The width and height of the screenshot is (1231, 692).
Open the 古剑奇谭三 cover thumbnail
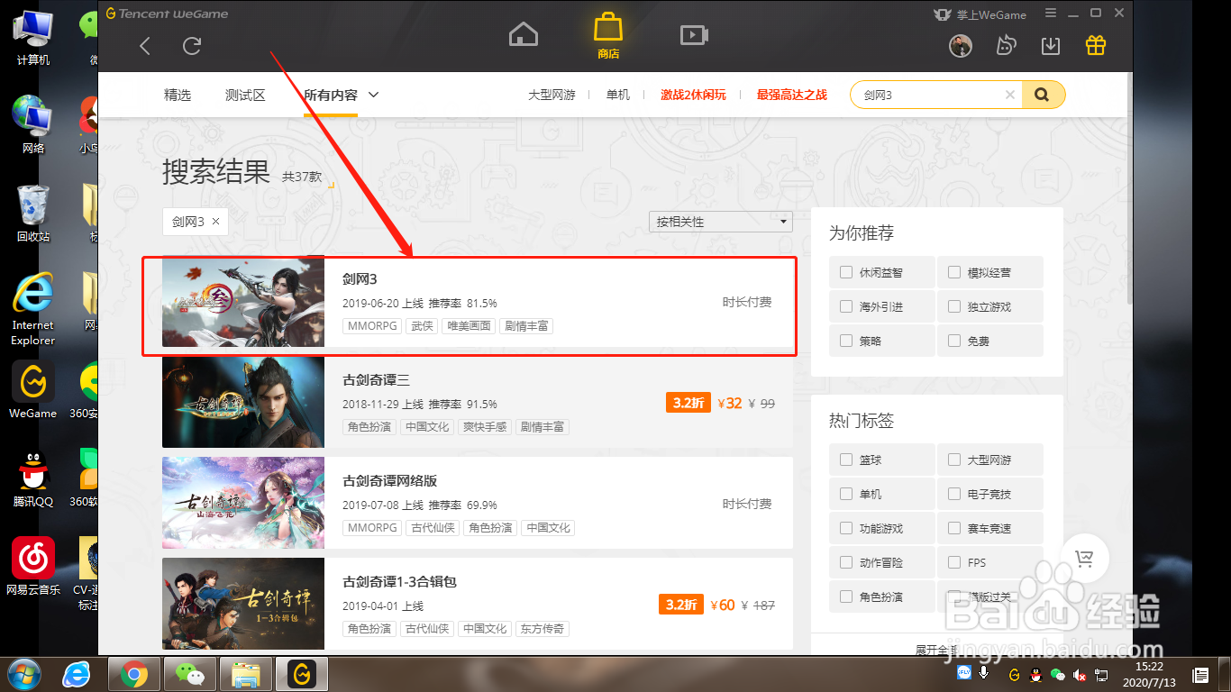click(x=243, y=403)
